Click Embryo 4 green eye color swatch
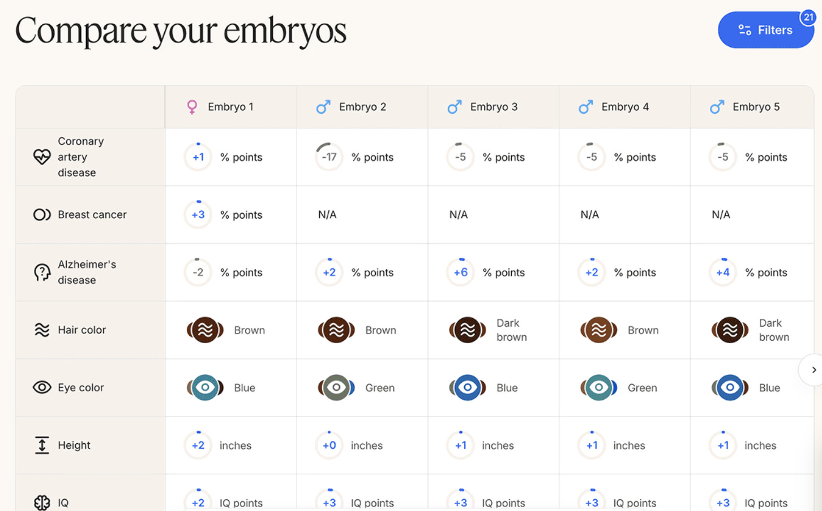 click(x=599, y=387)
